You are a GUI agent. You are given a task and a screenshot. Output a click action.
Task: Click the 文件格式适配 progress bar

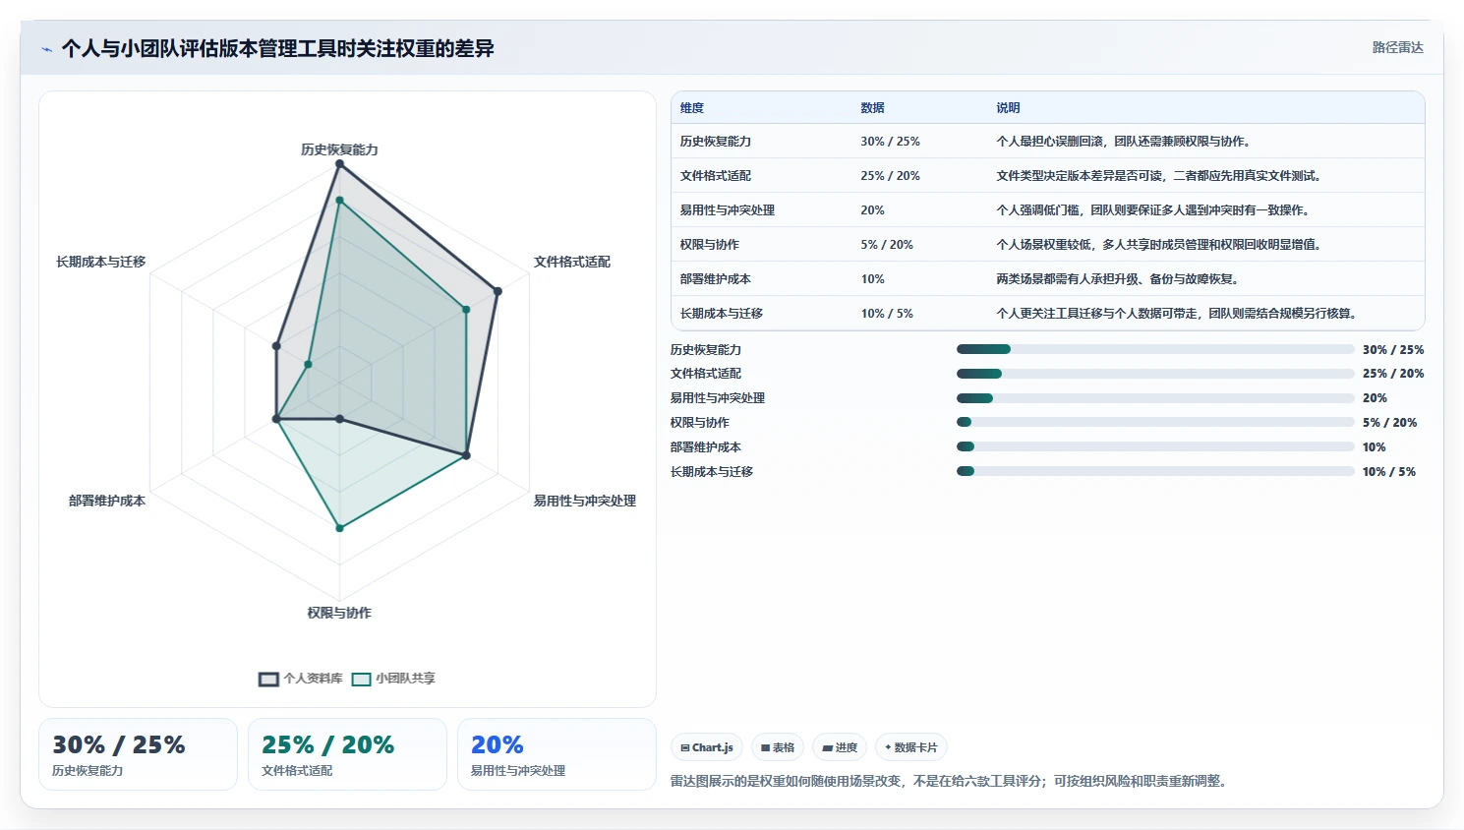coord(1155,374)
